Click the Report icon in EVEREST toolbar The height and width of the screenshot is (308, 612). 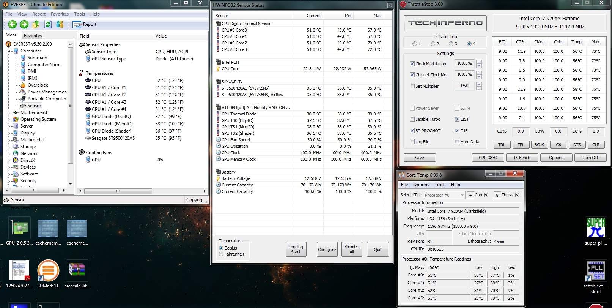[77, 24]
